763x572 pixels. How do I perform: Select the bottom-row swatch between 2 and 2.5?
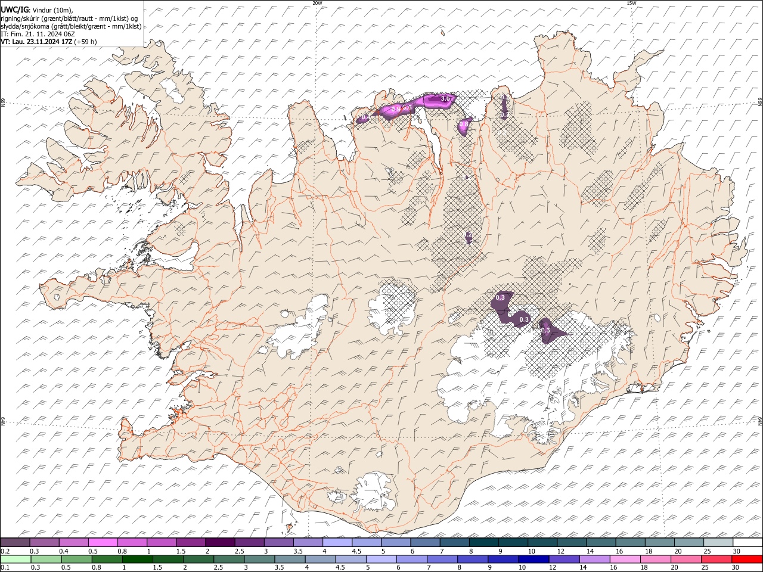[198, 559]
